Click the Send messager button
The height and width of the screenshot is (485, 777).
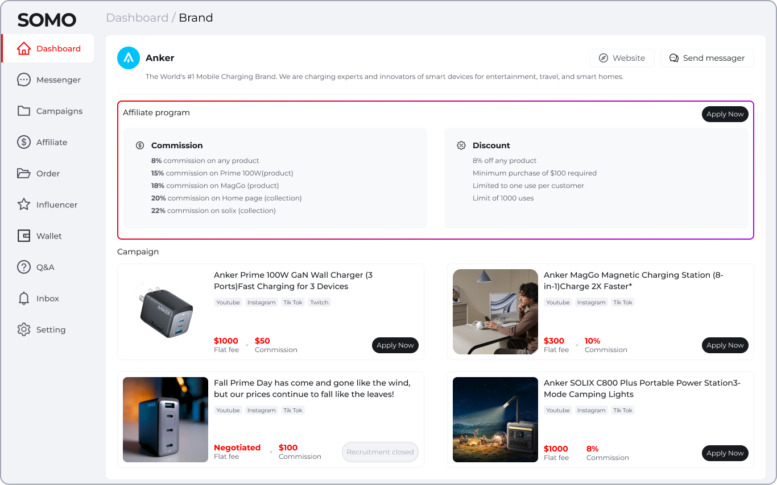707,58
